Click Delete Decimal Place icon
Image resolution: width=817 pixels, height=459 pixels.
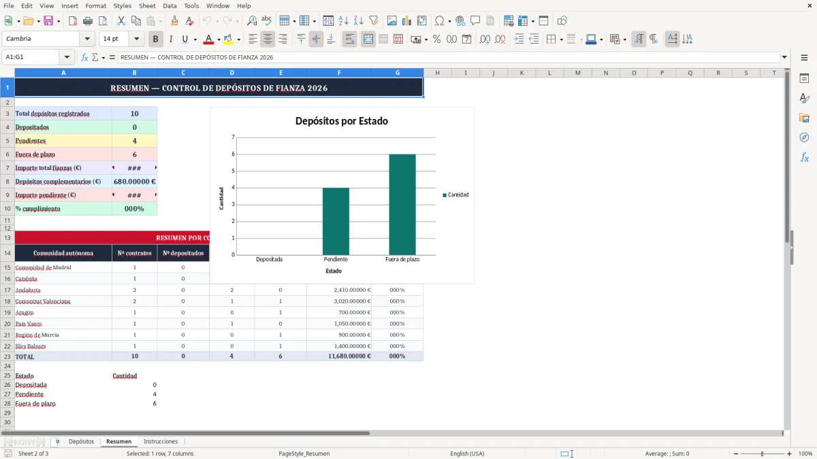pos(500,39)
